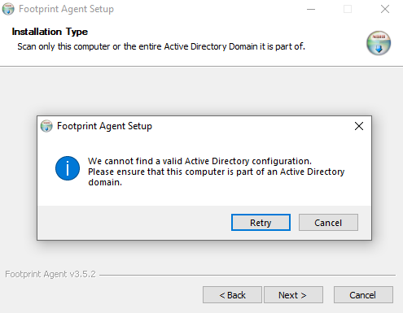
Task: Retry the Active Directory configuration check
Action: click(261, 223)
